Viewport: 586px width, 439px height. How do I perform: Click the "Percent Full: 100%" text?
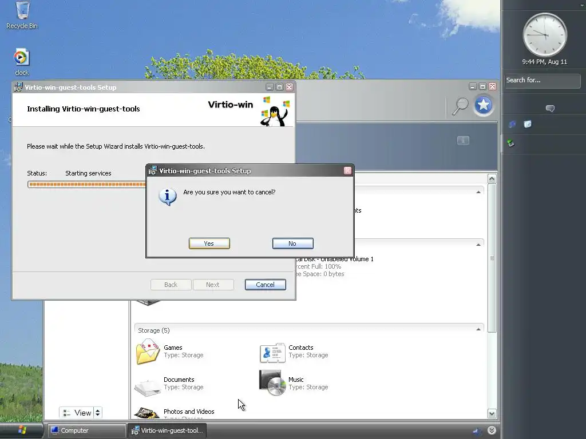pyautogui.click(x=319, y=266)
